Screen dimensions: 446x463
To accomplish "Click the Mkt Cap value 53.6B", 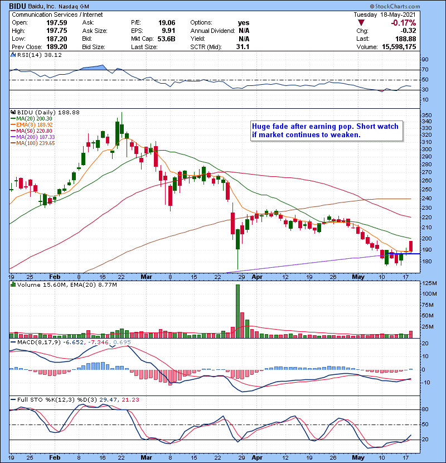I will click(x=167, y=39).
